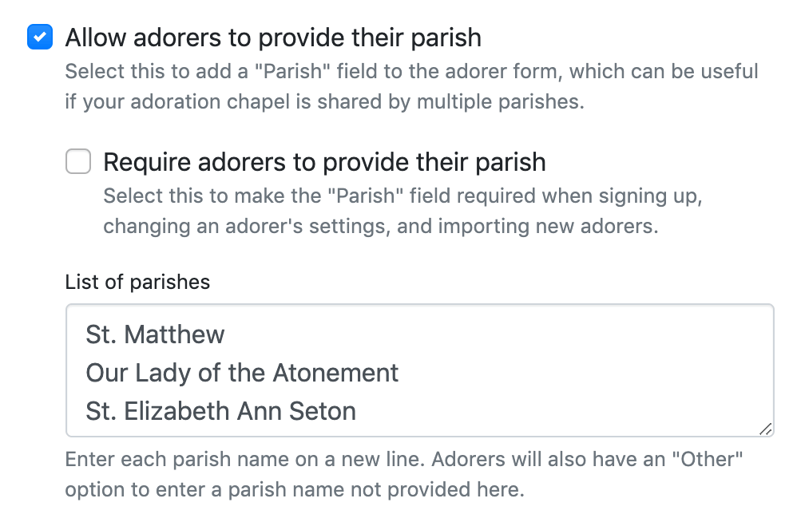
Task: Click help text about adding a Parish field
Action: (411, 87)
